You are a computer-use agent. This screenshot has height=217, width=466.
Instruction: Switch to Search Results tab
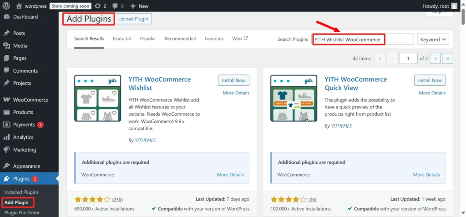(x=89, y=39)
